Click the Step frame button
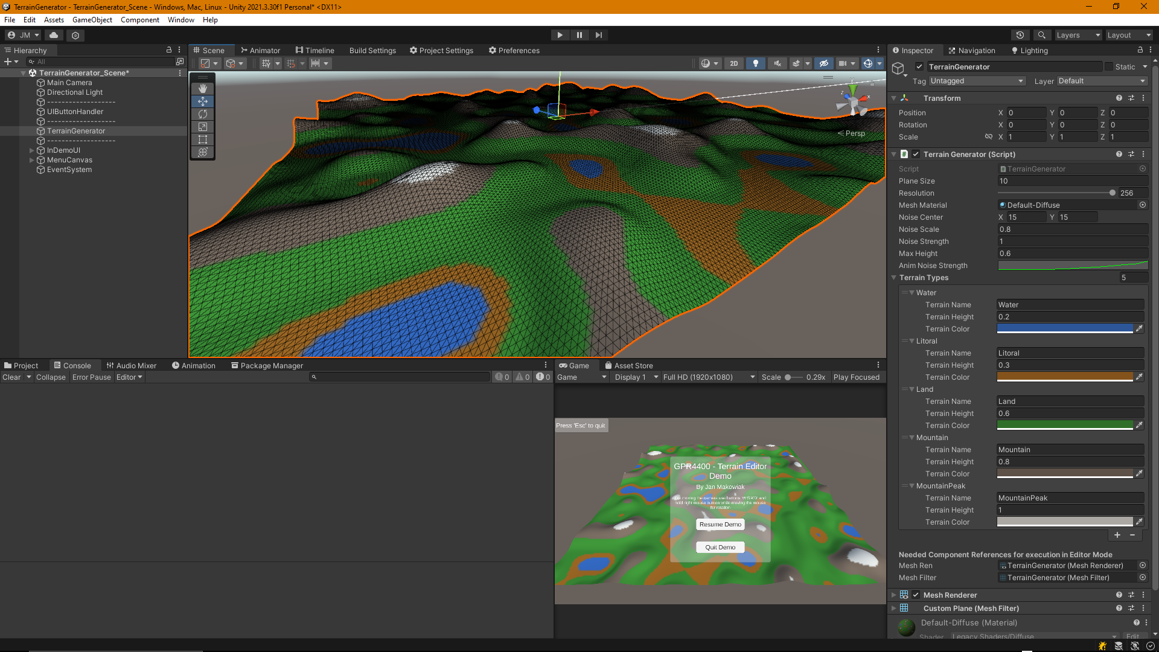This screenshot has height=652, width=1159. point(598,35)
